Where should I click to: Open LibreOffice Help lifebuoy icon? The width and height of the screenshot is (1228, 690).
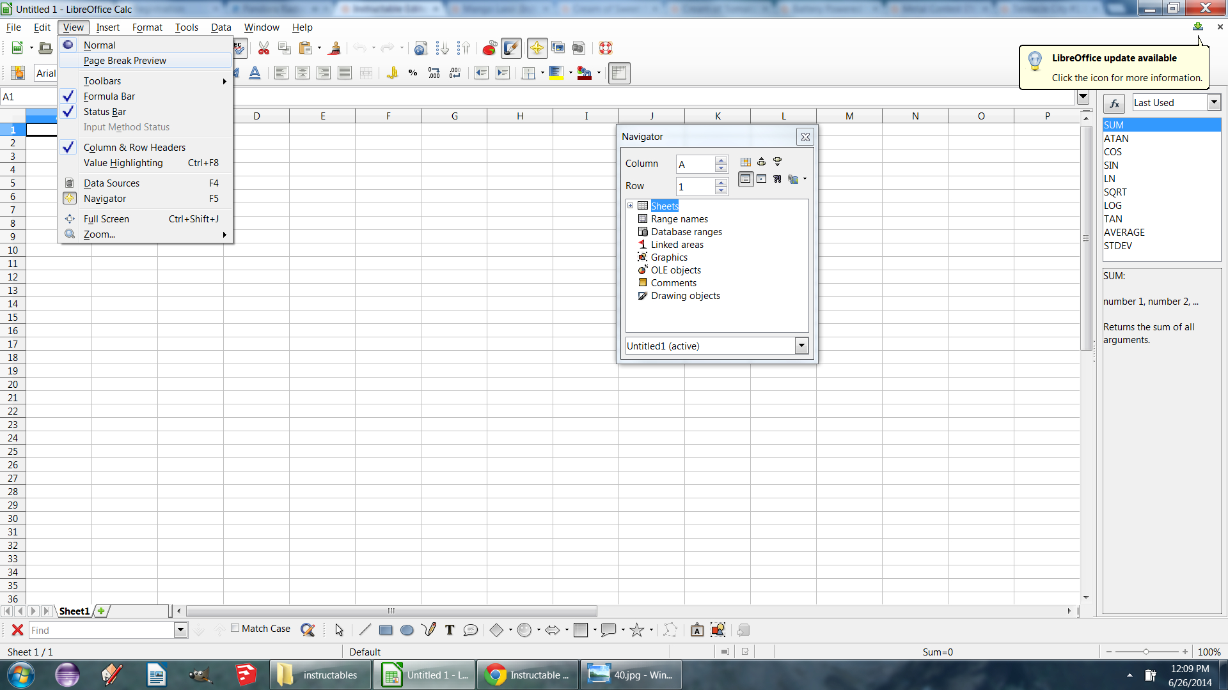pos(606,48)
